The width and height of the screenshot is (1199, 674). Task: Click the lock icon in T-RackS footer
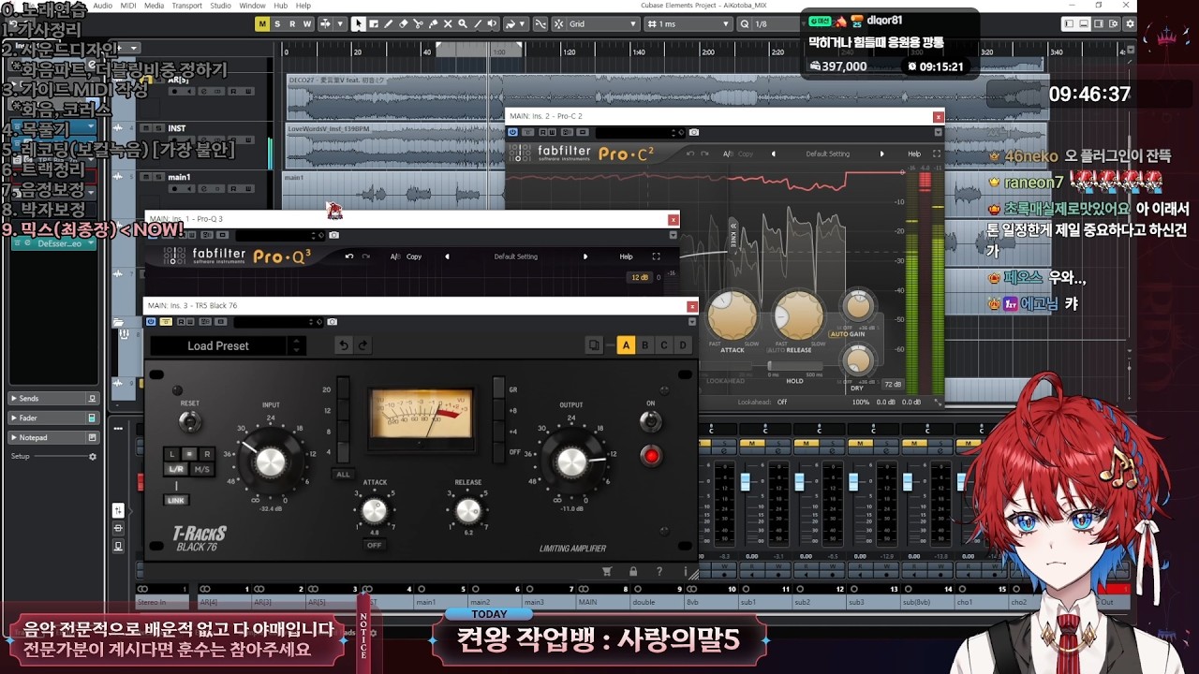(x=633, y=571)
